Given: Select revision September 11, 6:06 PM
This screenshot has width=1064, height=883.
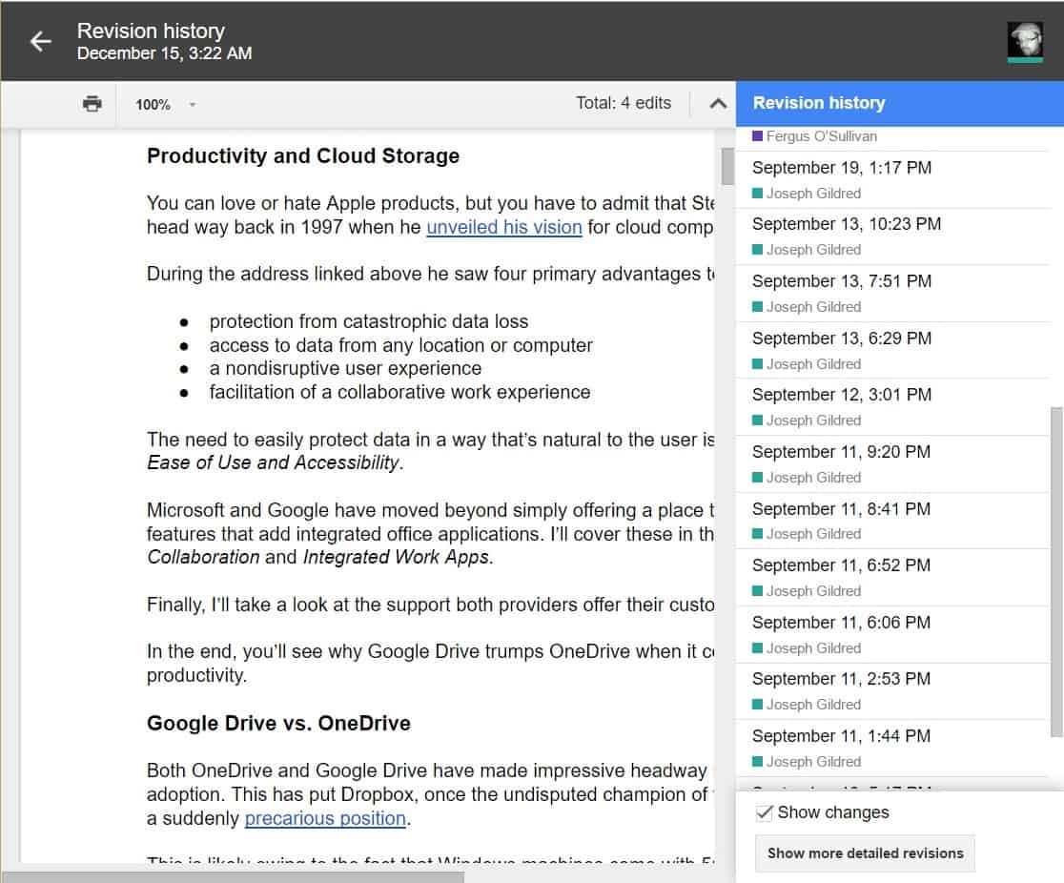Looking at the screenshot, I should [x=892, y=634].
